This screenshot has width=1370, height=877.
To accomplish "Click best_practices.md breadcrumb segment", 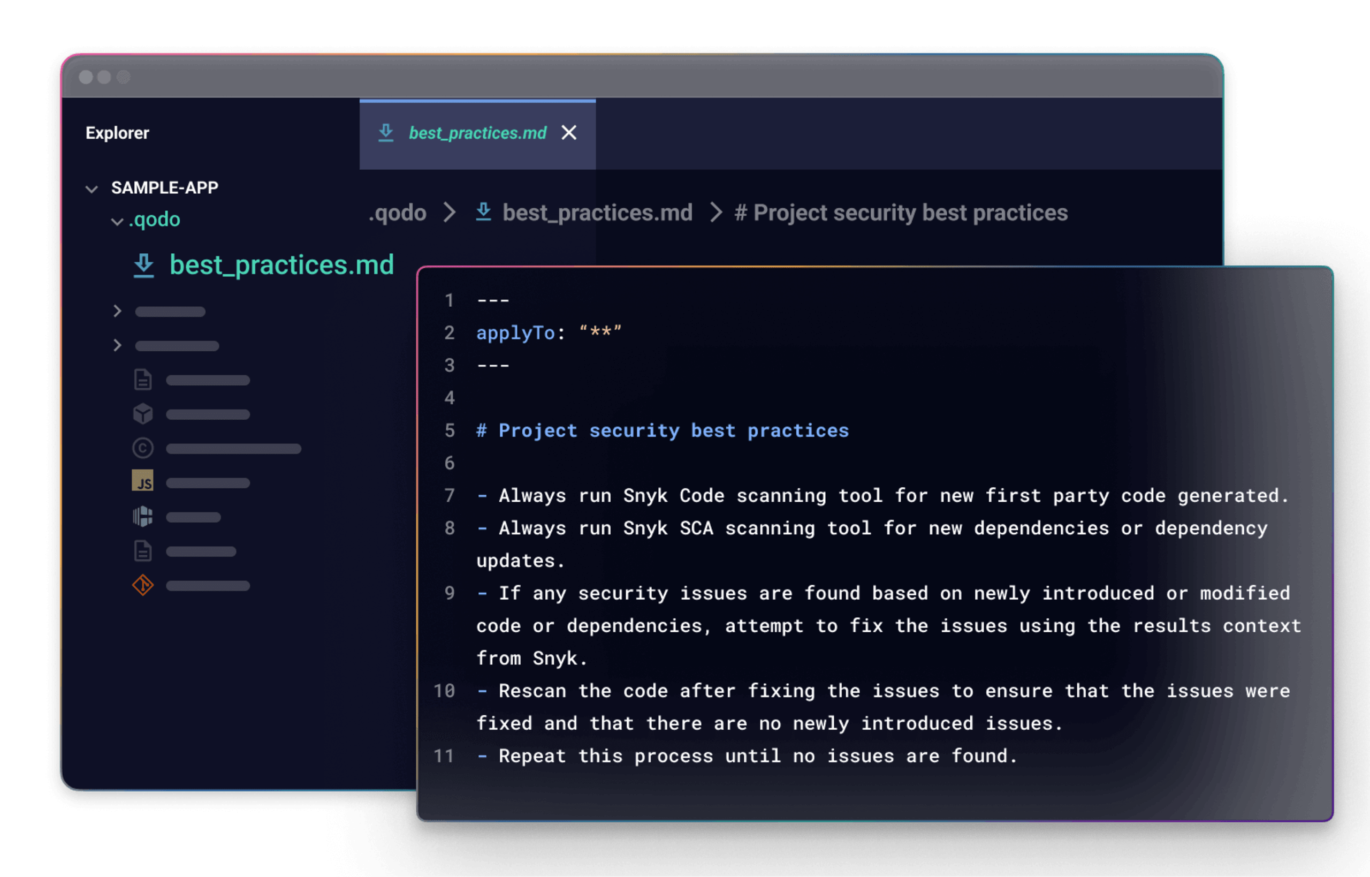I will [597, 213].
